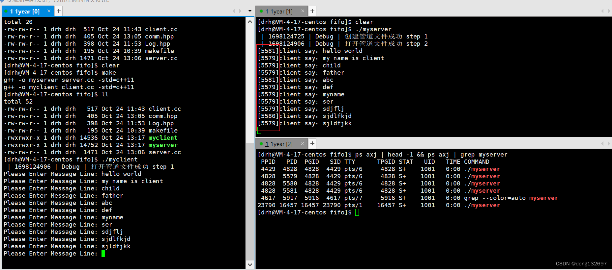Click the PID 16457 process row
This screenshot has height=270, width=612.
[379, 205]
